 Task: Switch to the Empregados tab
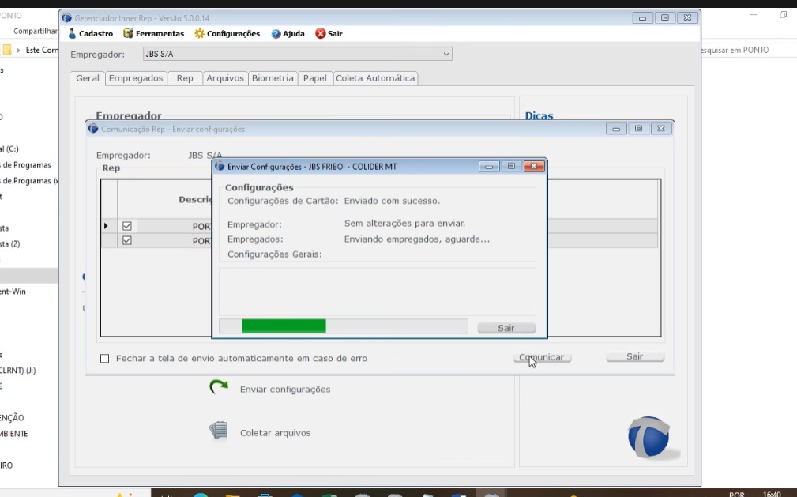(x=136, y=78)
